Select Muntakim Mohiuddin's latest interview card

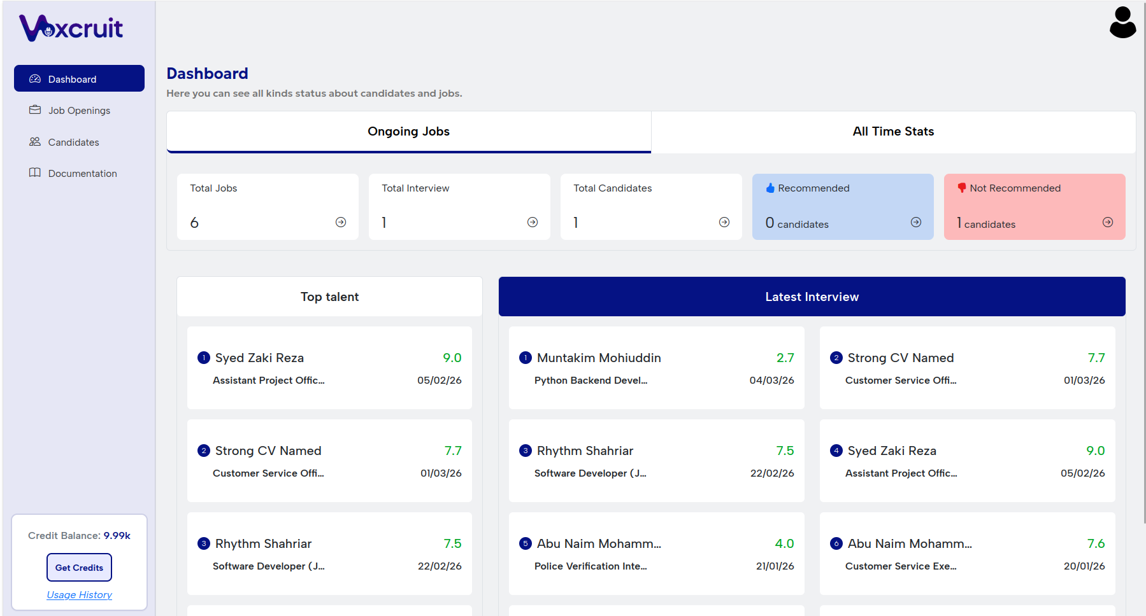656,368
